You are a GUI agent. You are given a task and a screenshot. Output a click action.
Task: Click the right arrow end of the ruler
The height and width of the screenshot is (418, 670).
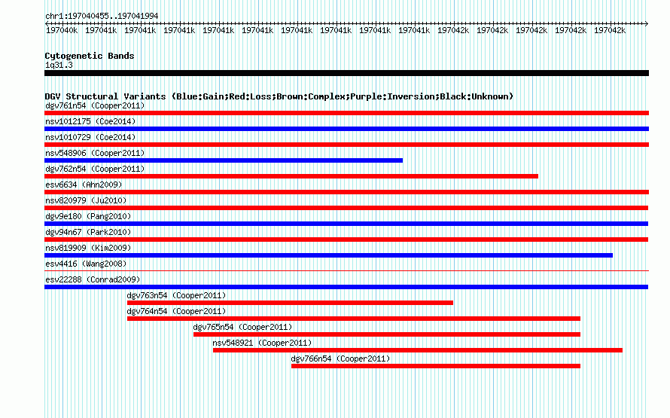click(646, 23)
